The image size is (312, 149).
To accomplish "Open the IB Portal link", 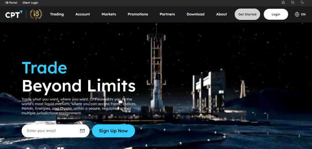I will point(11,3).
